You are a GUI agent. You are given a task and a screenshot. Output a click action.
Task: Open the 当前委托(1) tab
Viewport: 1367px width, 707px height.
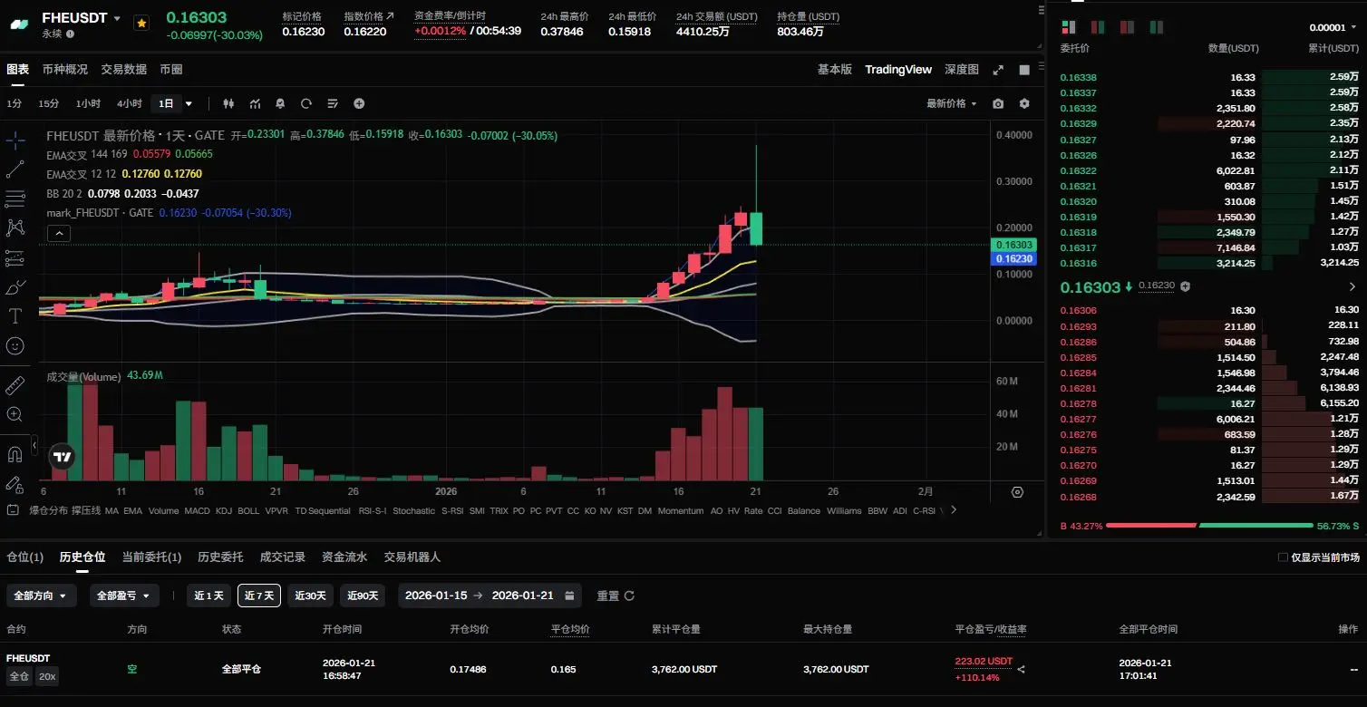pyautogui.click(x=151, y=557)
